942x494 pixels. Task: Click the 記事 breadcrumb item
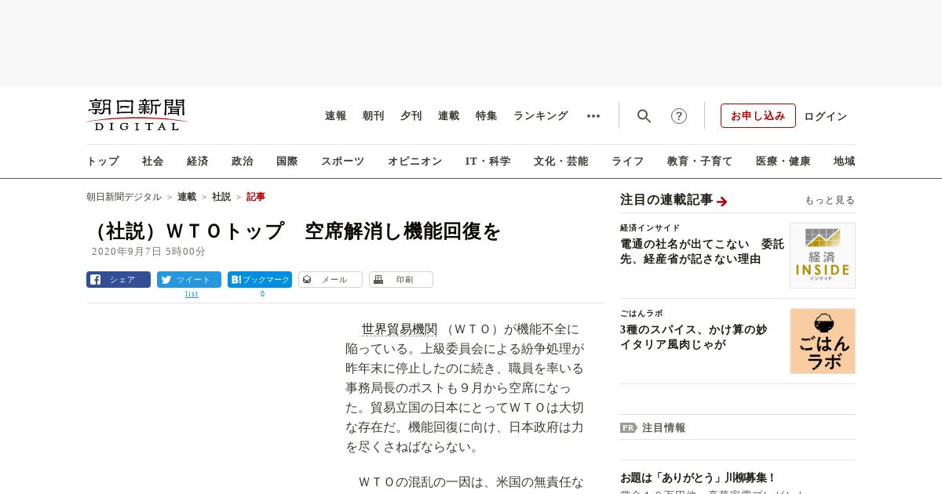tap(256, 197)
